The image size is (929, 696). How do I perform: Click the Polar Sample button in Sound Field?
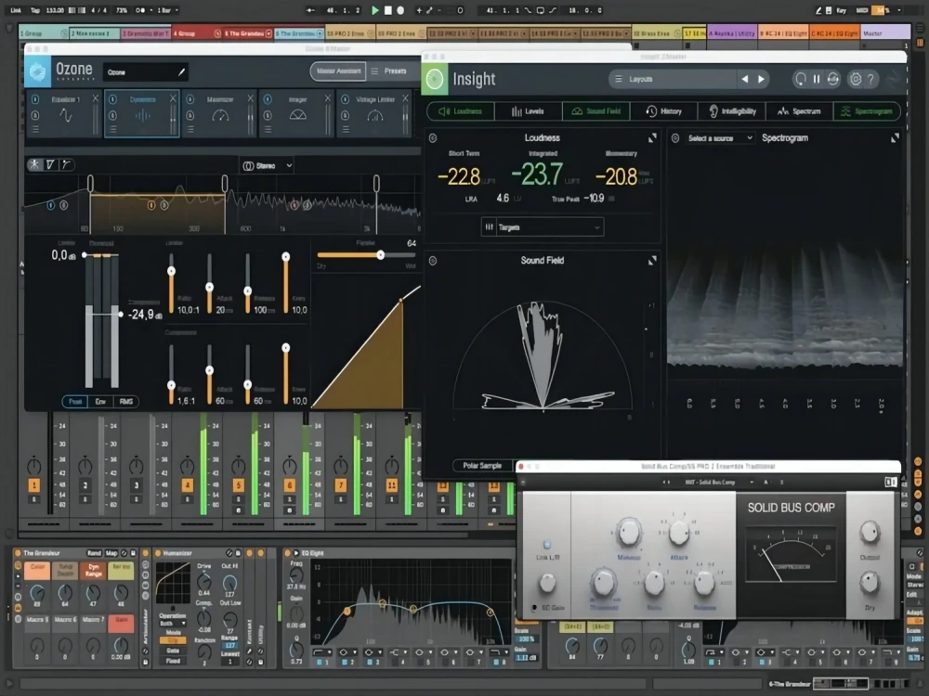pos(482,466)
